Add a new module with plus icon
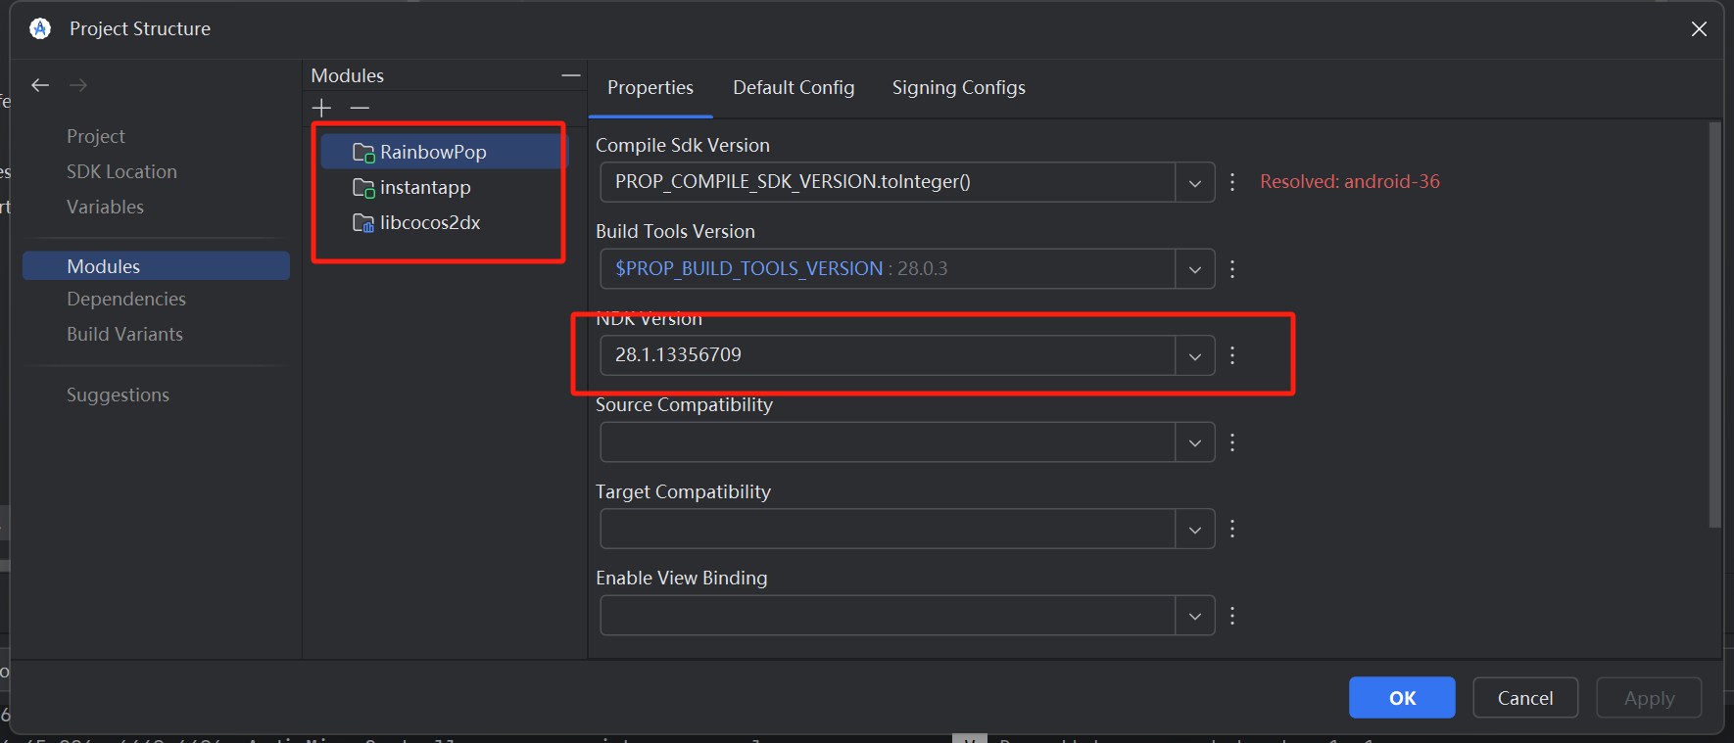 [321, 108]
